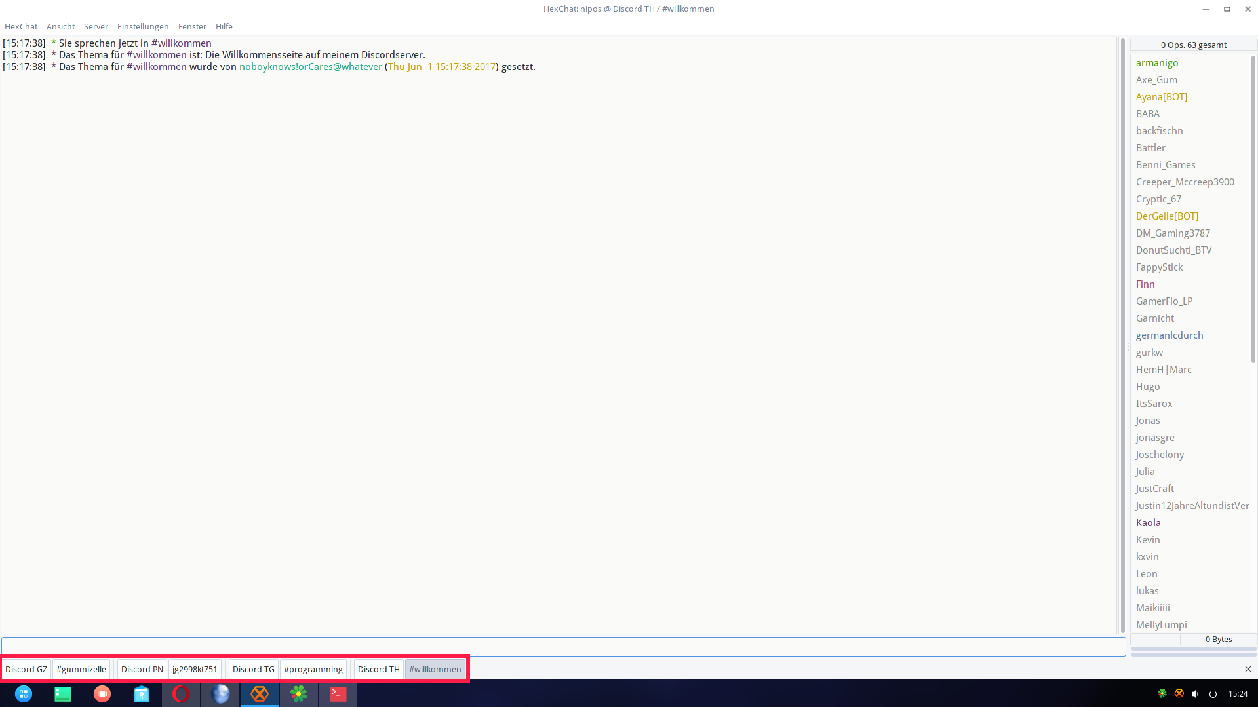Open the ICQ flower taskbar icon
1258x707 pixels.
pyautogui.click(x=299, y=694)
